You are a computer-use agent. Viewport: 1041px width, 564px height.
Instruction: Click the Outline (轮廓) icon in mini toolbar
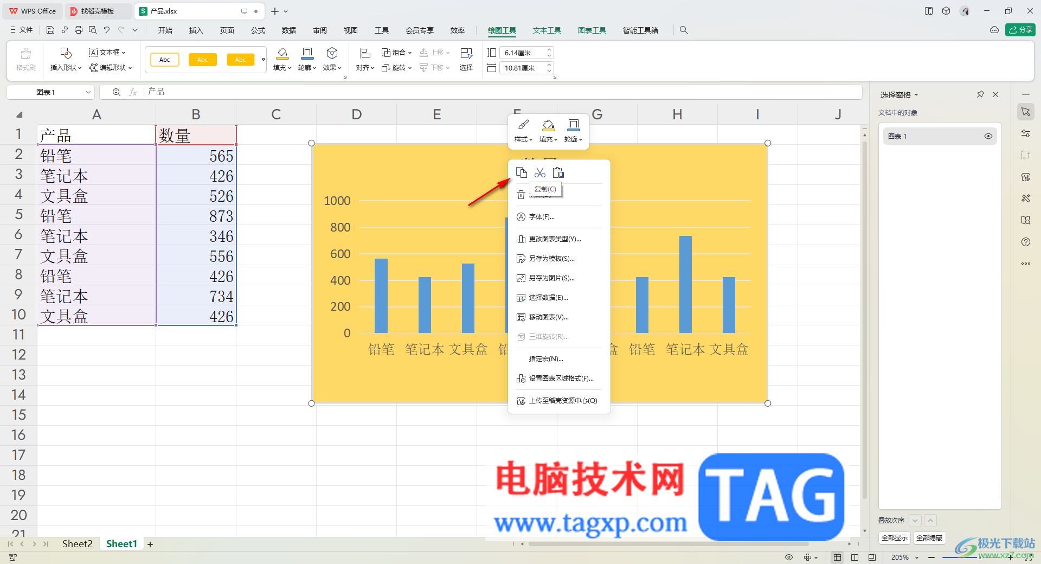pos(573,131)
